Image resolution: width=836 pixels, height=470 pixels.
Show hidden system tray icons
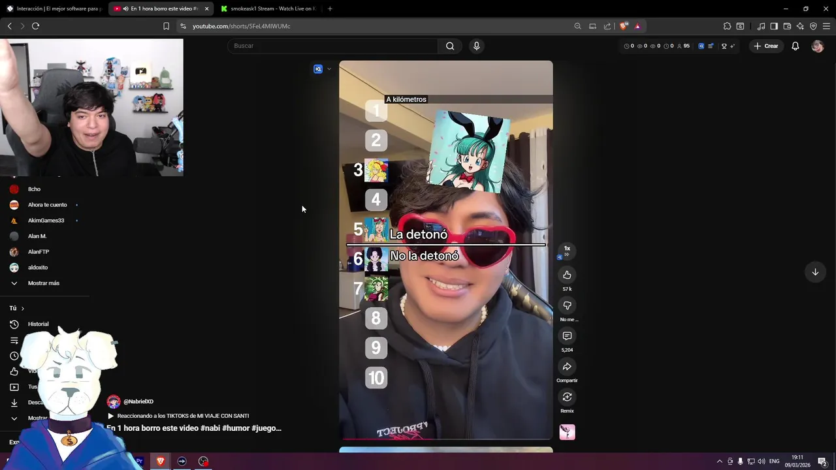[x=720, y=462]
